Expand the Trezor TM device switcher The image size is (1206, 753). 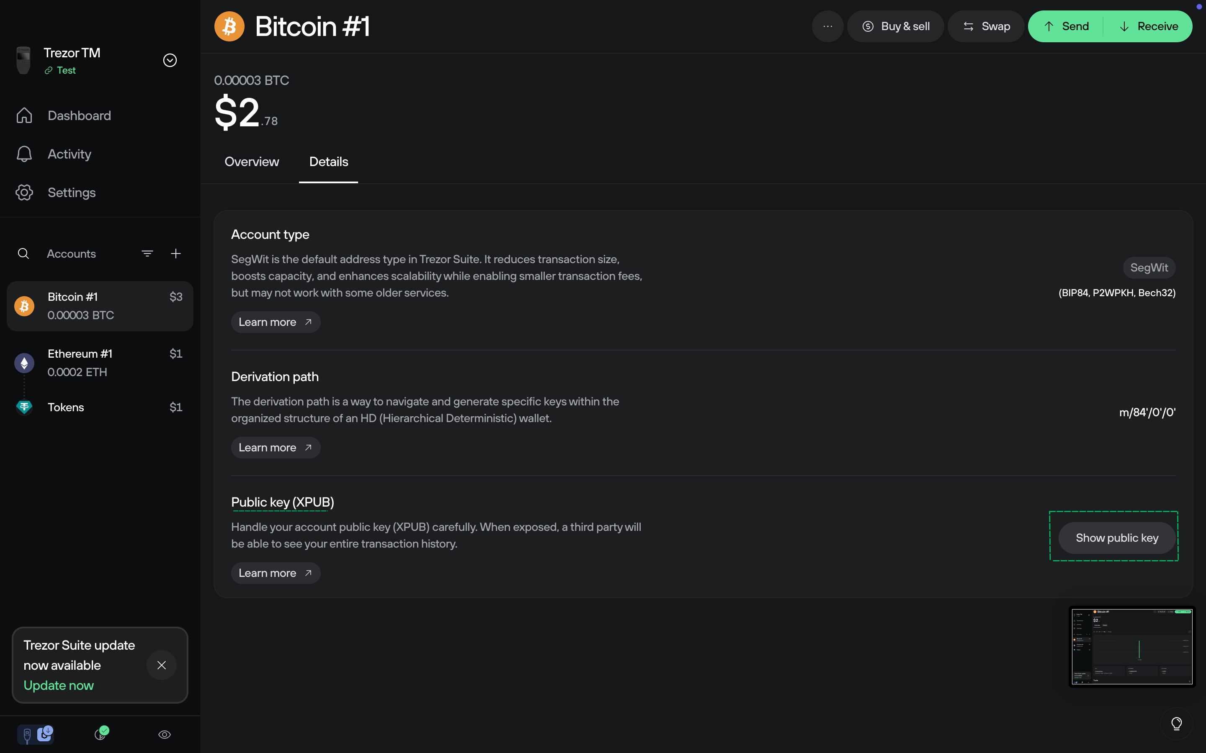point(170,60)
